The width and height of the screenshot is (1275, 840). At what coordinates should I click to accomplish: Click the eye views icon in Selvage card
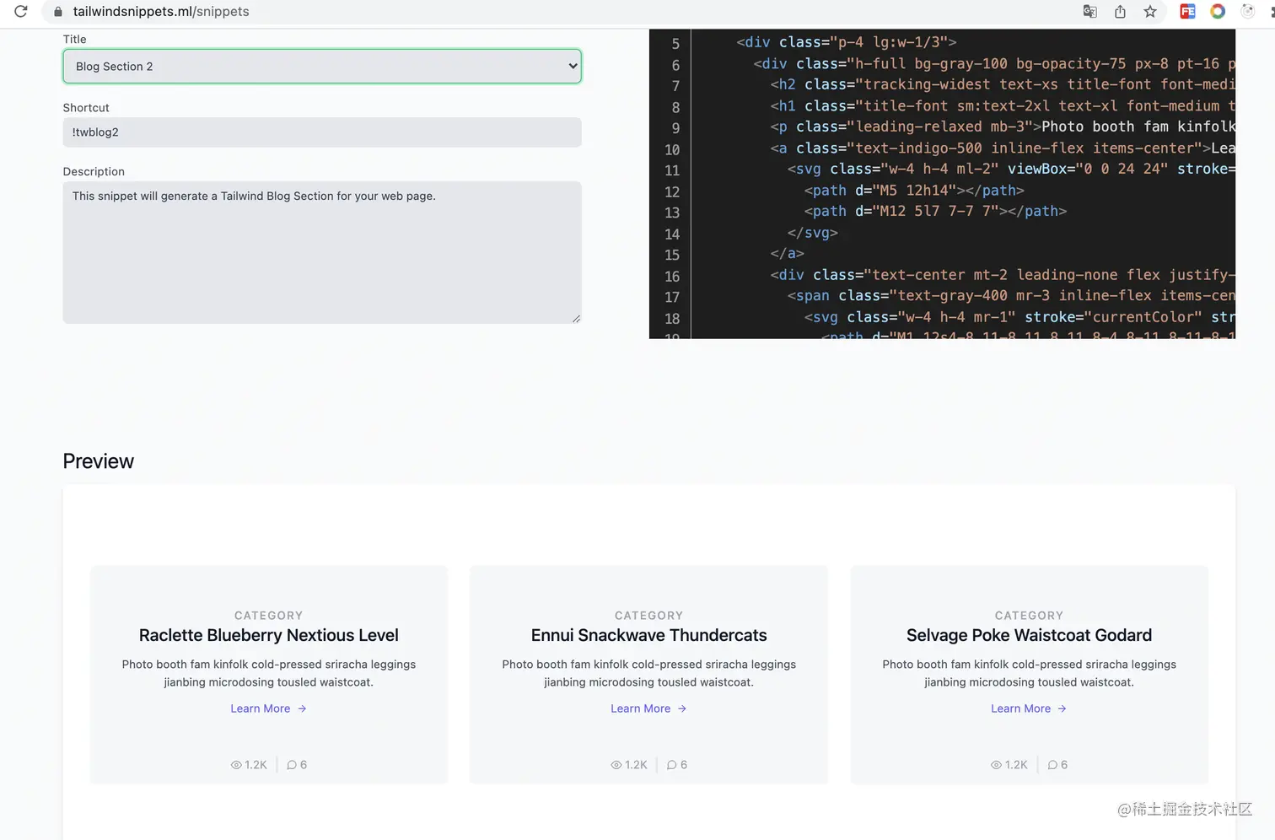point(997,765)
